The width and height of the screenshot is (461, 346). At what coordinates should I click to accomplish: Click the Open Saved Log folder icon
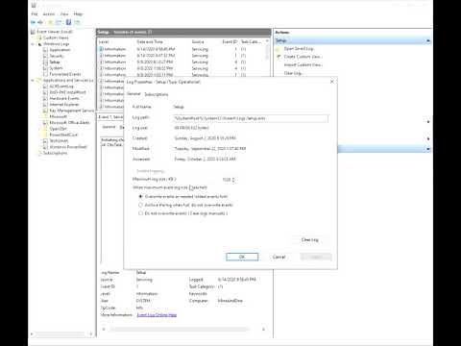[x=278, y=49]
